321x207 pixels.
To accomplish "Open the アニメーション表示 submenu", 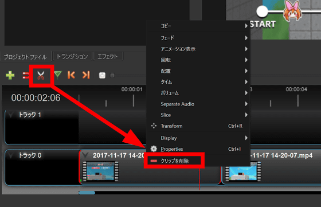I will [198, 49].
